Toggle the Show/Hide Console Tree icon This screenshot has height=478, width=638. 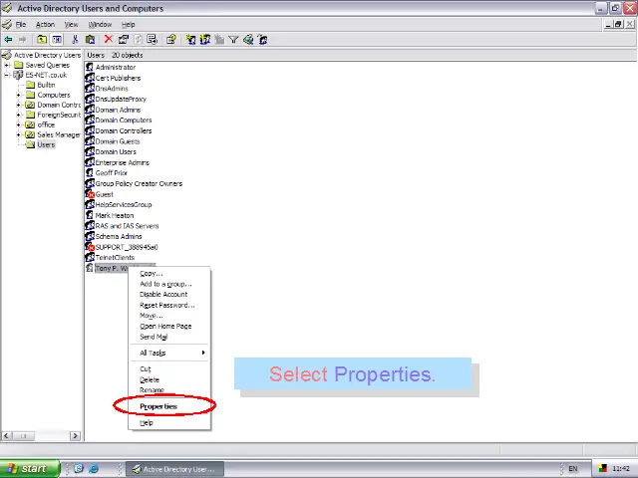pyautogui.click(x=57, y=40)
